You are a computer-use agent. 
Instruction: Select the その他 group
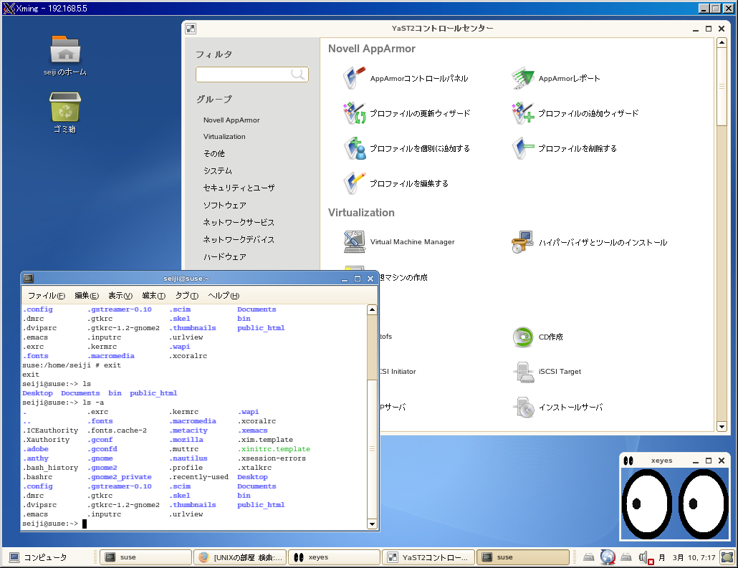click(x=214, y=153)
